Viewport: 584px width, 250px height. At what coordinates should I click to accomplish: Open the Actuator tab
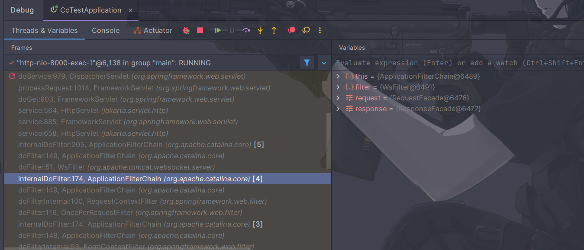tap(153, 30)
